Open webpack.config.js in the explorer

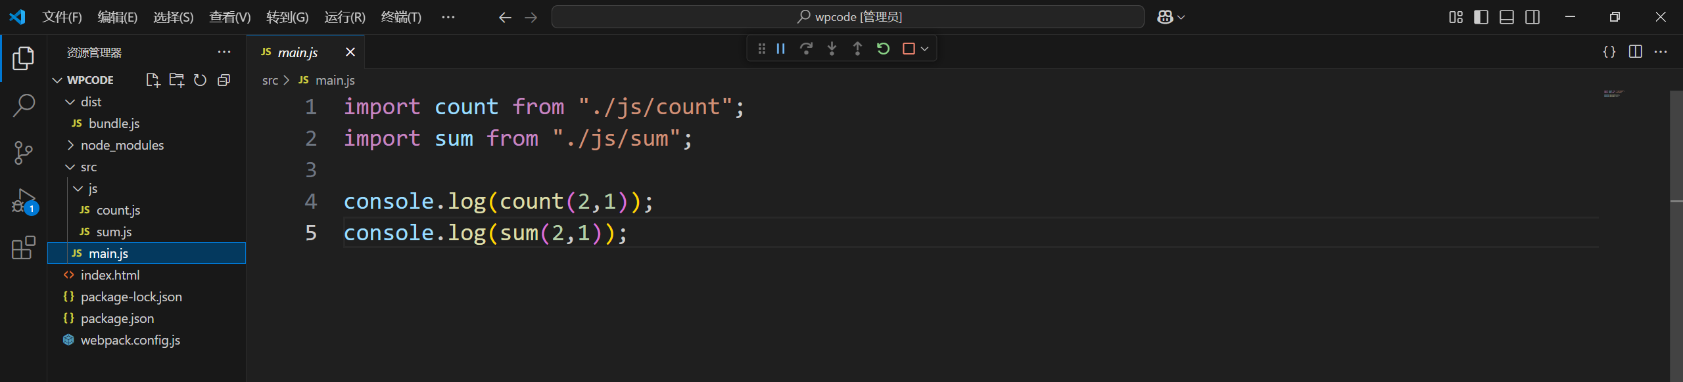[x=130, y=340]
